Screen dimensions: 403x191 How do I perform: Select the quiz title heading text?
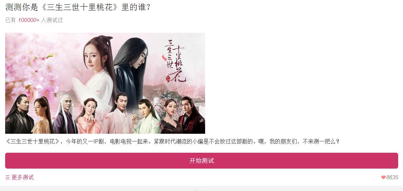pyautogui.click(x=78, y=7)
